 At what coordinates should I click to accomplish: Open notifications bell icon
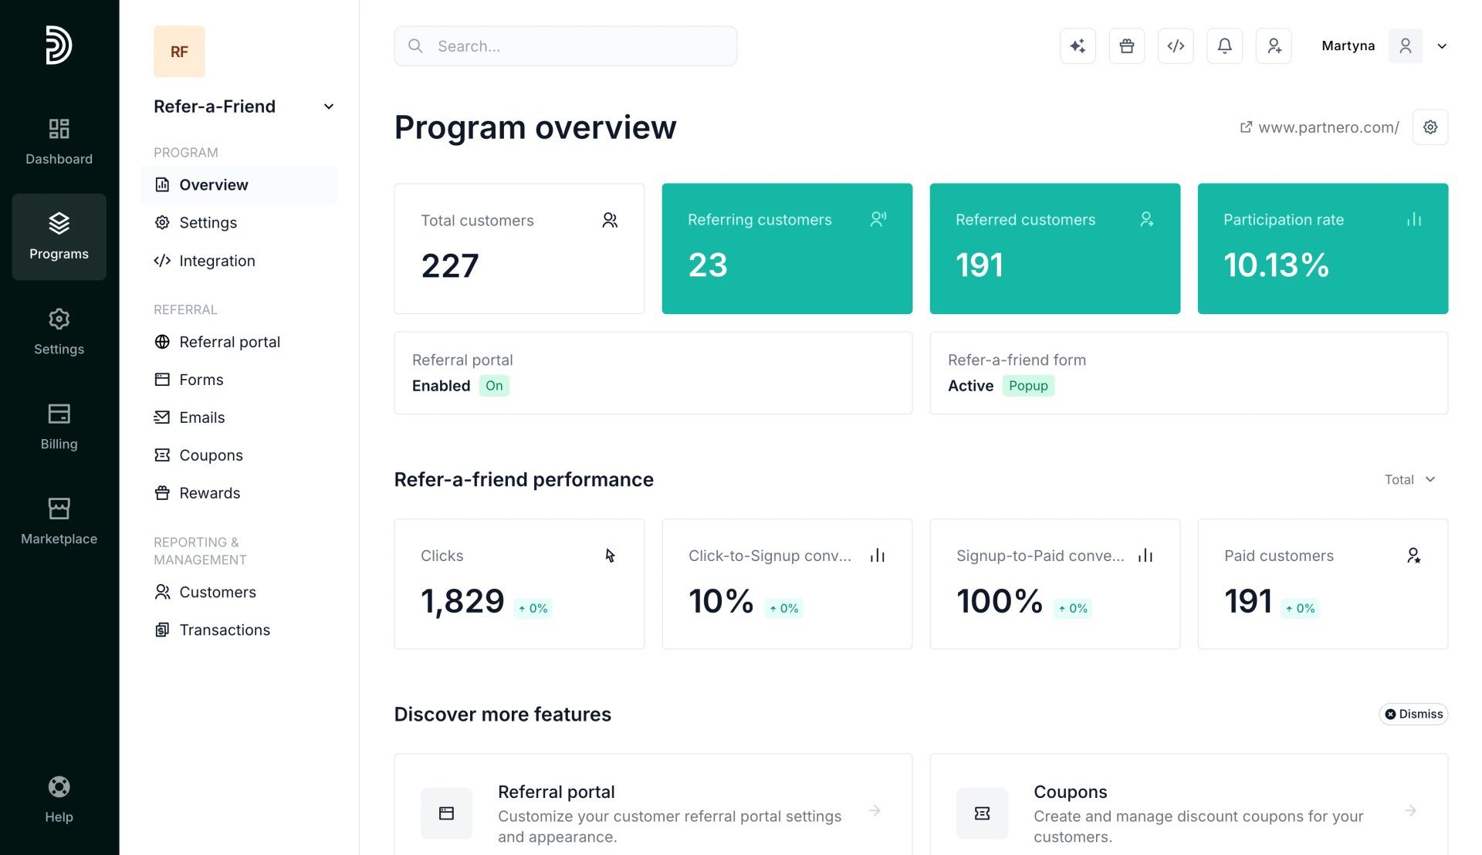click(1225, 46)
